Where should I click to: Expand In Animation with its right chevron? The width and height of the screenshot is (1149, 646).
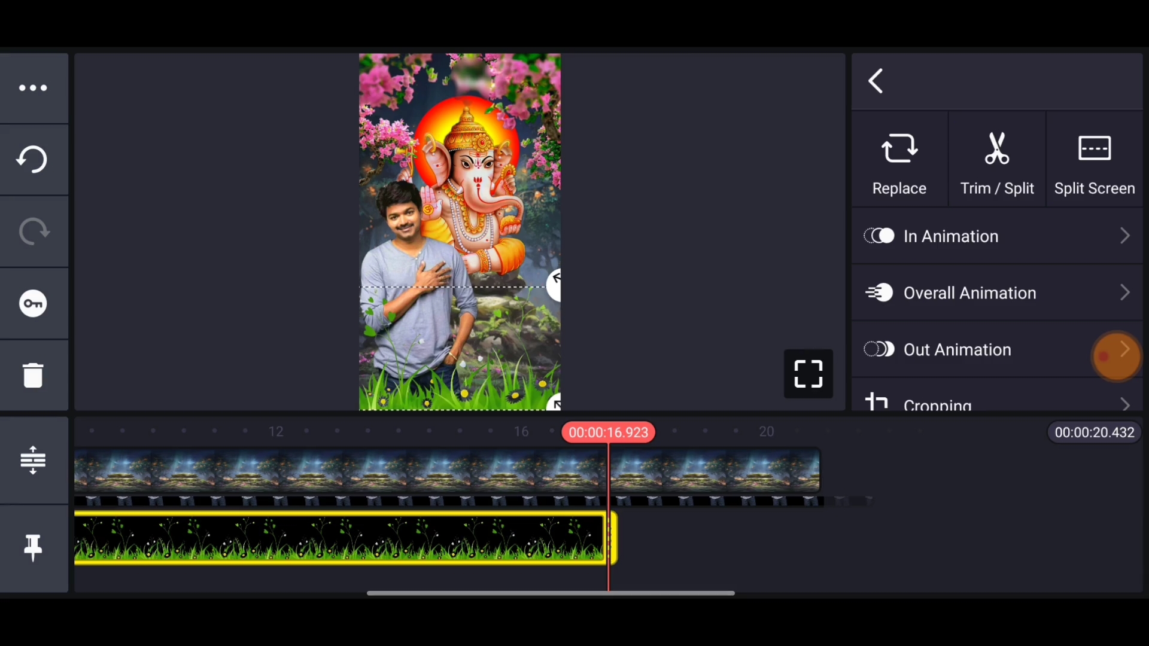[x=1124, y=236]
